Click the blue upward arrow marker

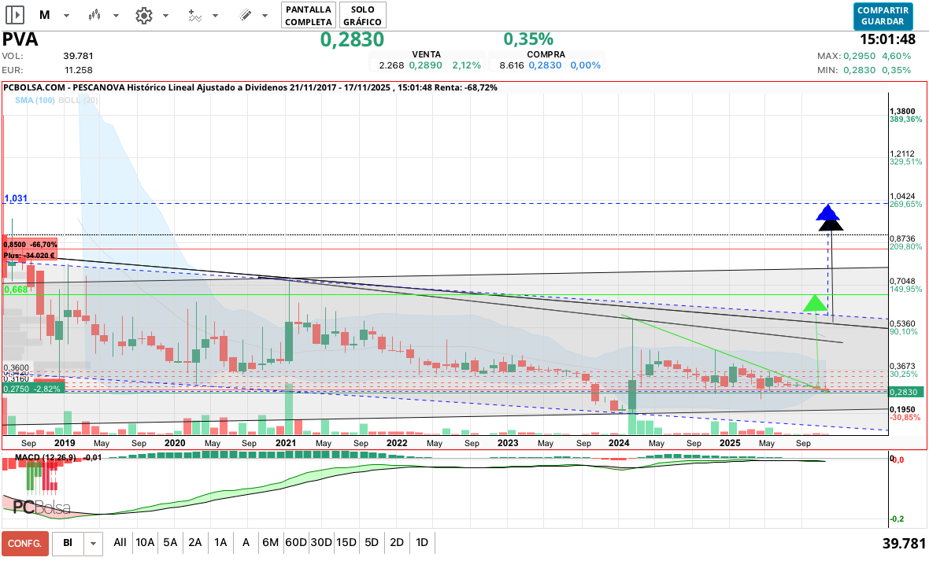click(827, 212)
